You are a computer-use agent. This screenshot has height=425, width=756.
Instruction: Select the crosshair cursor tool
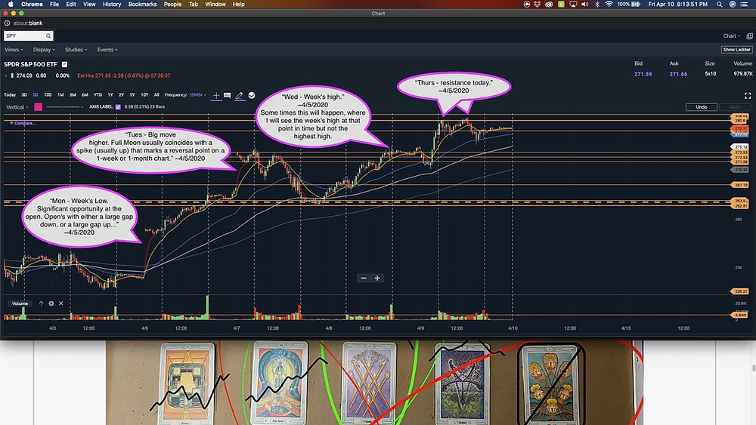216,95
